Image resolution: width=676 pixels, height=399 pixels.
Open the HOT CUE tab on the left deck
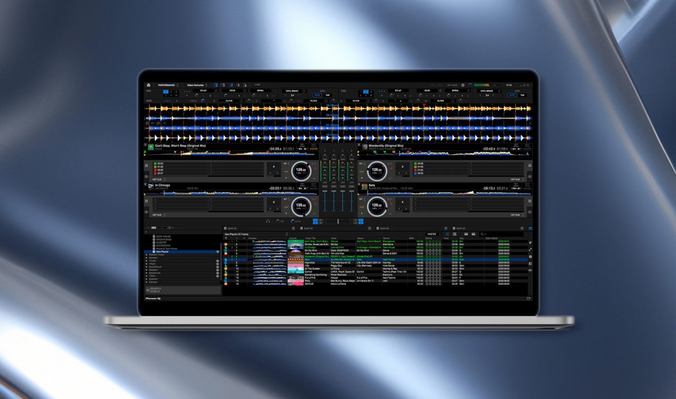(x=156, y=180)
